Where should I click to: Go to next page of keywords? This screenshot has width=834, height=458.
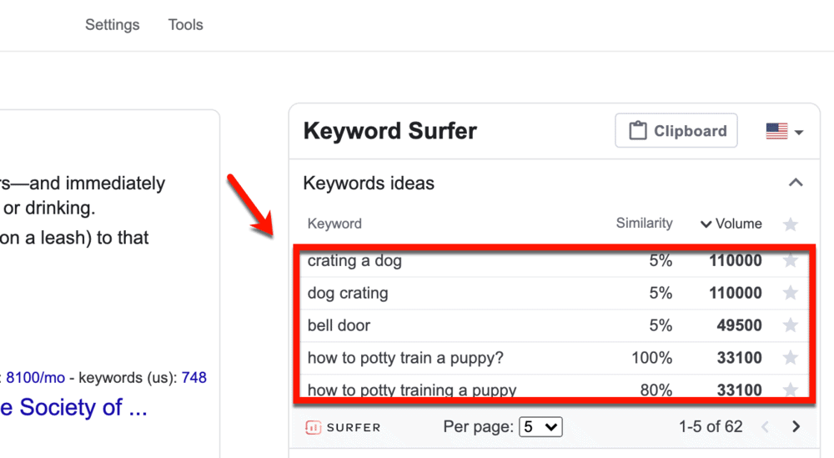click(796, 426)
